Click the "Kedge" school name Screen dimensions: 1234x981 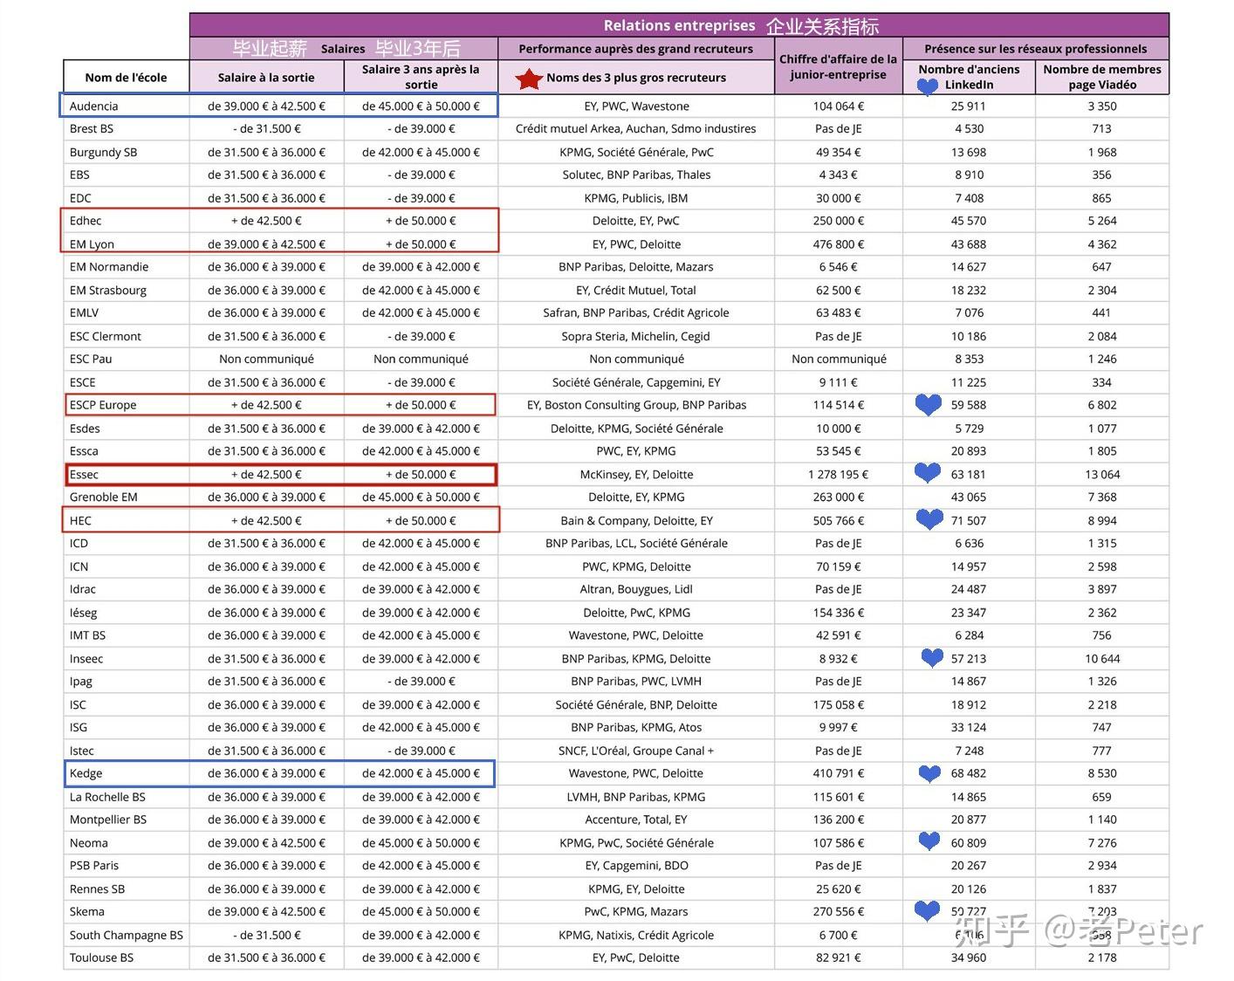86,773
